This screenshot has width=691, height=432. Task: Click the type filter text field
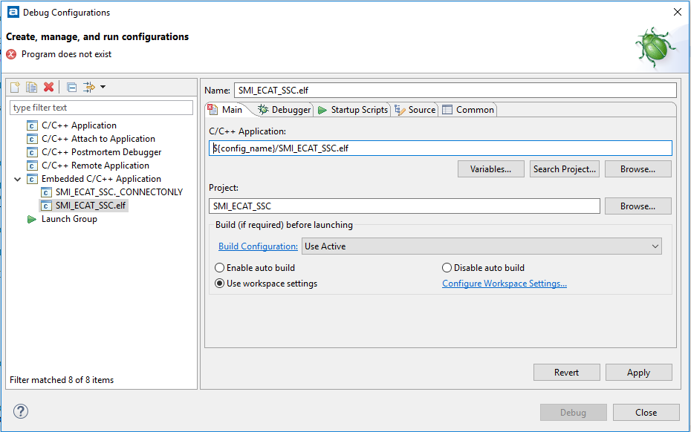tap(102, 108)
